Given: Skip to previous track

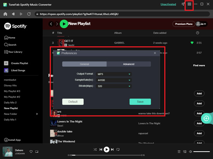Looking at the screenshot, I should click(x=101, y=149).
